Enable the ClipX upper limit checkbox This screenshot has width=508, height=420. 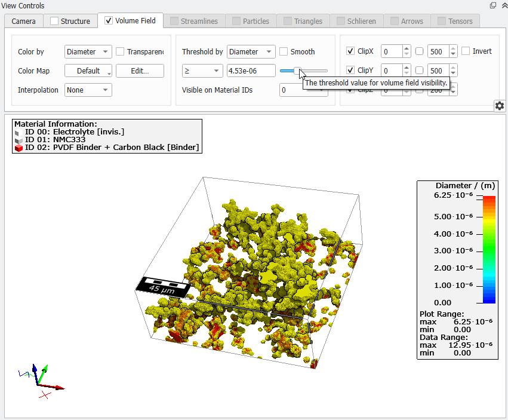(419, 51)
